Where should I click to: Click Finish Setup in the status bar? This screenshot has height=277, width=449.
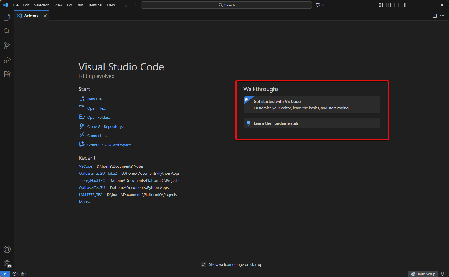coord(423,274)
